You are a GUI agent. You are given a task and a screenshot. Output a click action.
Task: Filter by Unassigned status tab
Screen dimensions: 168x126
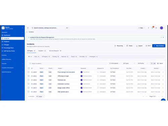(93, 56)
